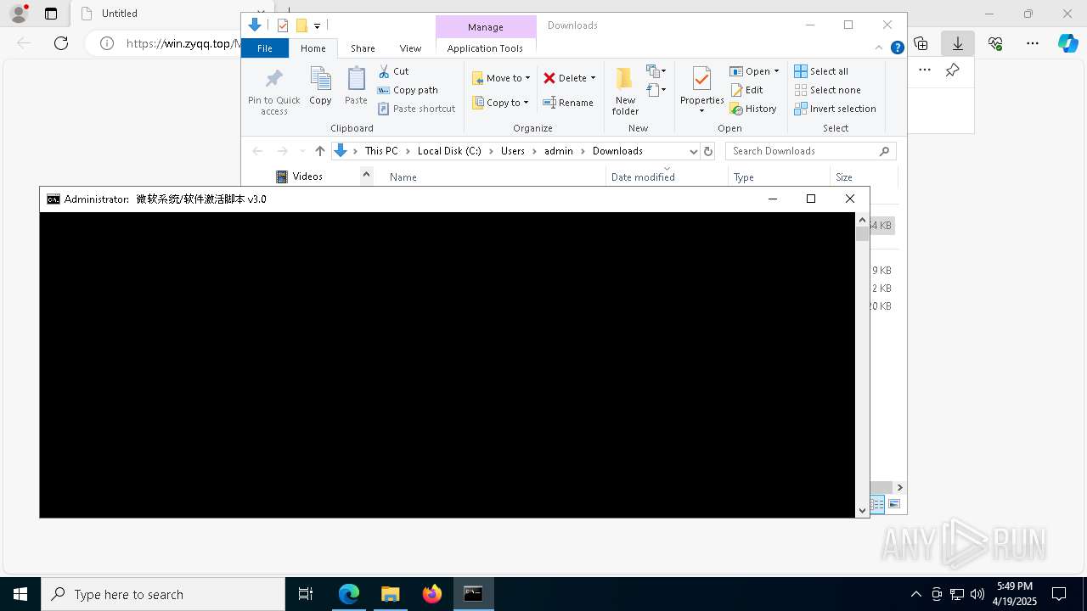
Task: Switch to the Home ribbon tab
Action: tap(313, 48)
